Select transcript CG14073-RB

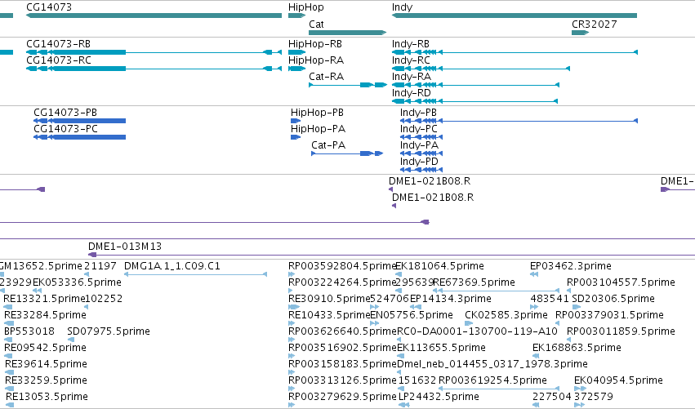tap(154, 52)
